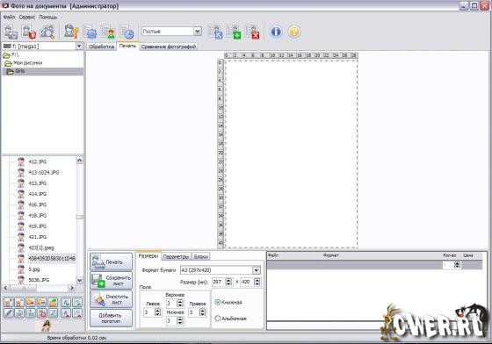
Task: Click template add icon with green plus
Action: pyautogui.click(x=234, y=32)
